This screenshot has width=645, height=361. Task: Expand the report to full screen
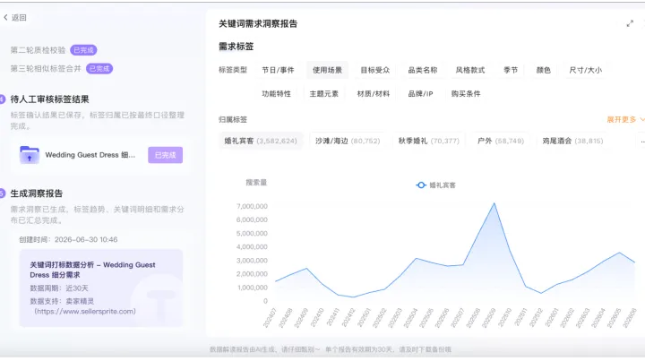630,24
